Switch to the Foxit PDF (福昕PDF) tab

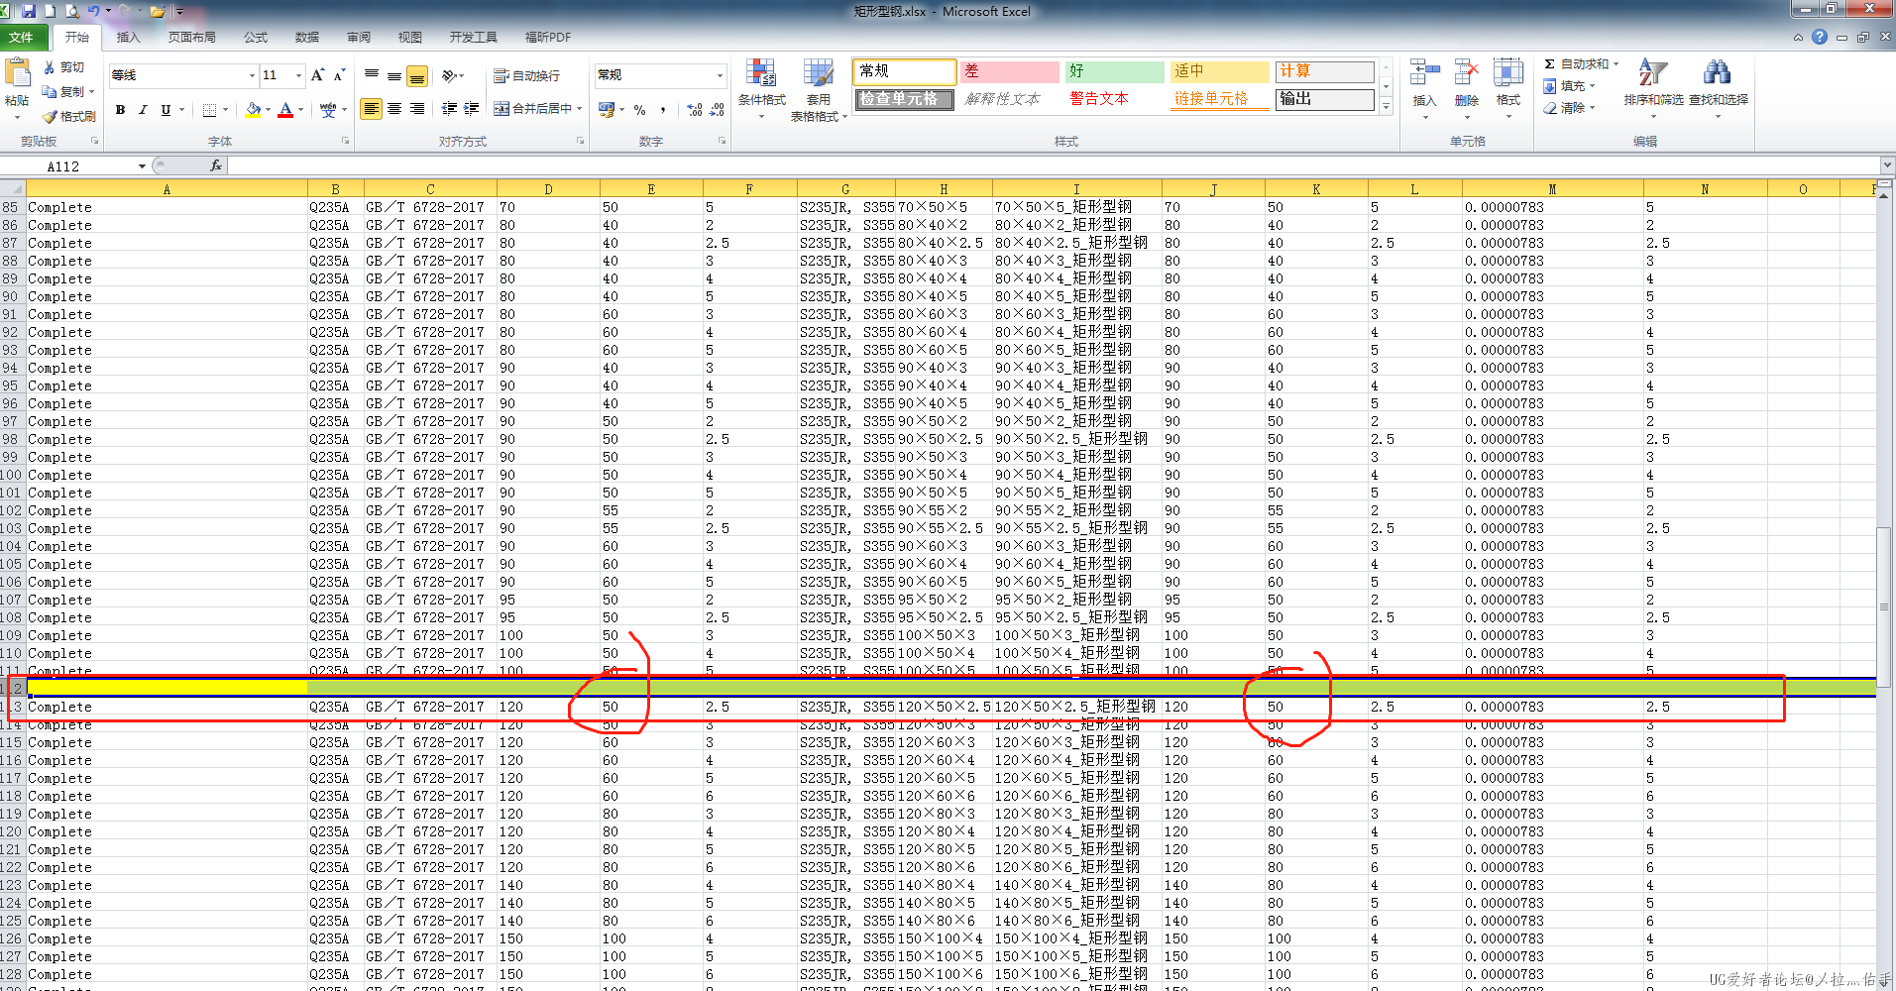point(548,37)
